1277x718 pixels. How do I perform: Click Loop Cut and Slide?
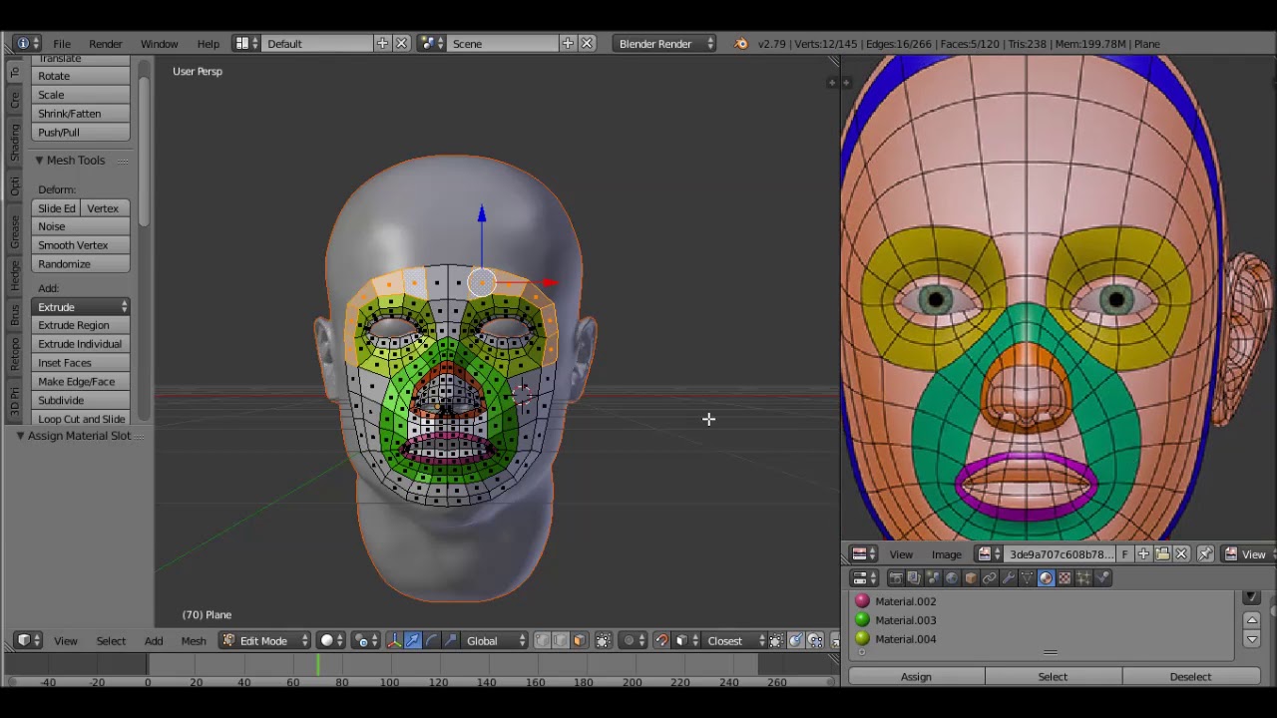(81, 419)
